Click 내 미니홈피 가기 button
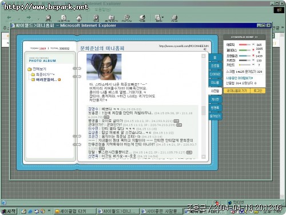This screenshot has width=286, height=215. pos(237,91)
